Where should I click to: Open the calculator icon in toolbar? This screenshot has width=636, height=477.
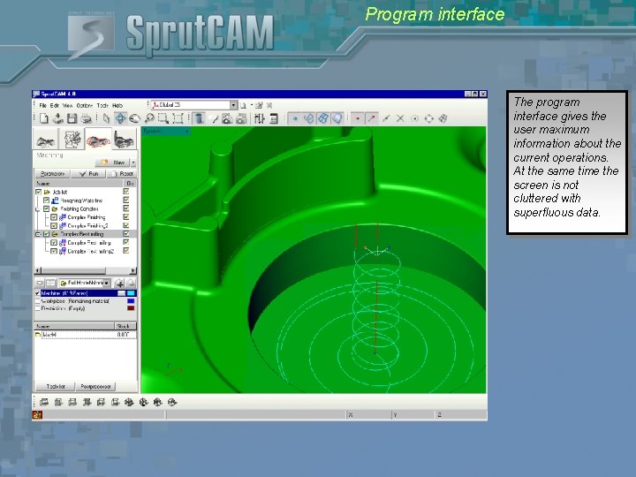coord(274,118)
